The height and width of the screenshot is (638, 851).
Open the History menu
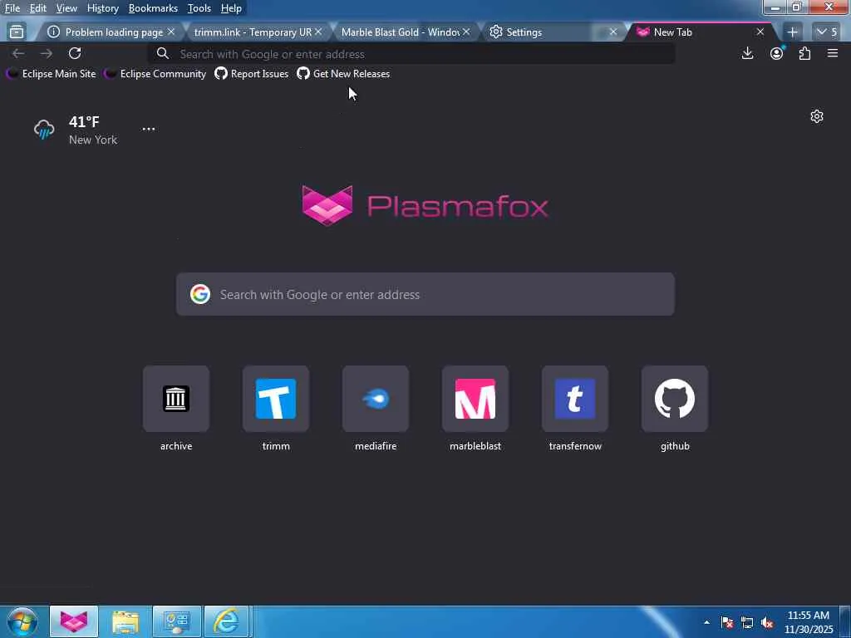click(x=102, y=8)
